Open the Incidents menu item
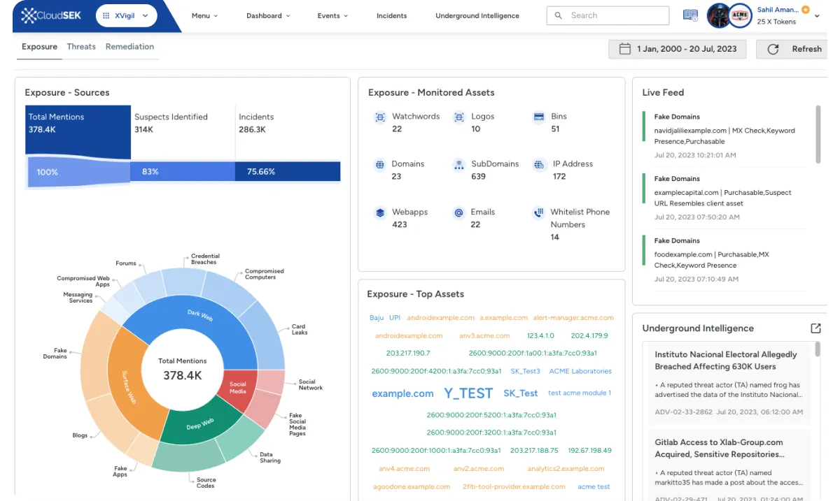 click(x=391, y=15)
